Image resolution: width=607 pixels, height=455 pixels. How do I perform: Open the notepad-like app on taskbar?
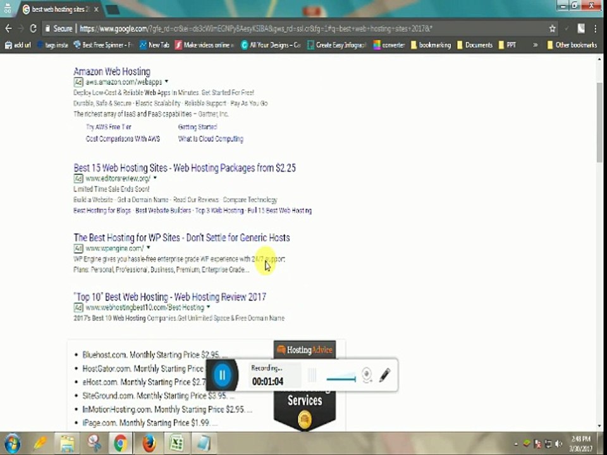click(204, 444)
